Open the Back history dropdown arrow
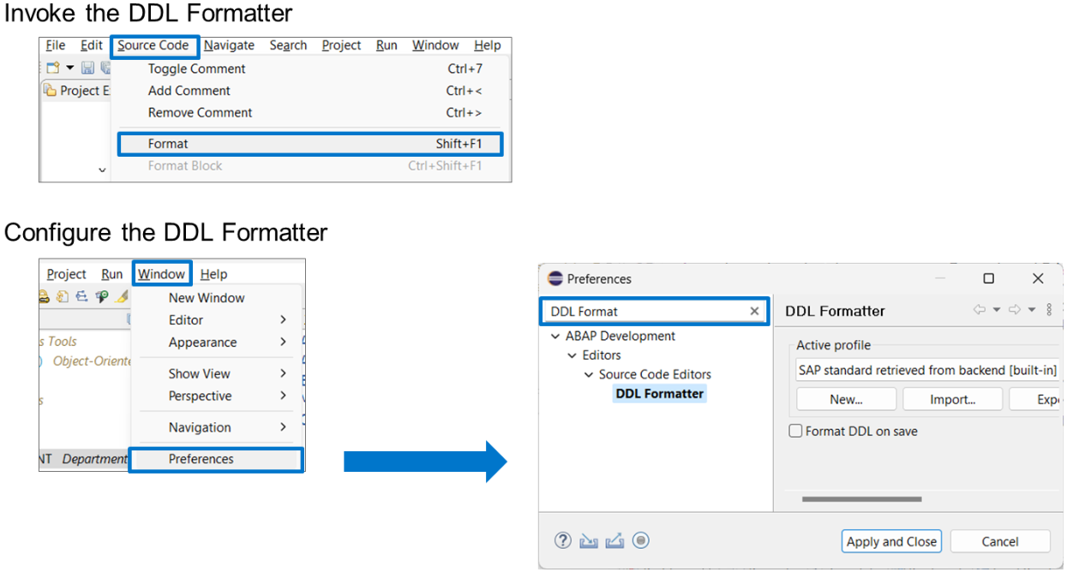 click(997, 310)
